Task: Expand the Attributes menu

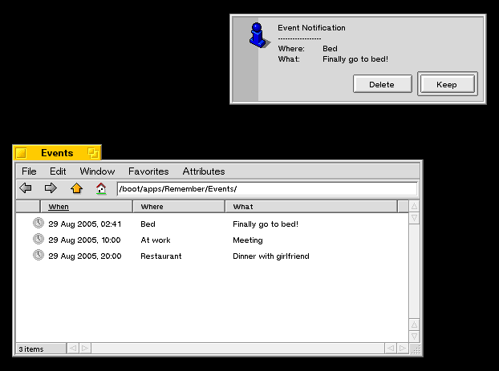Action: 204,171
